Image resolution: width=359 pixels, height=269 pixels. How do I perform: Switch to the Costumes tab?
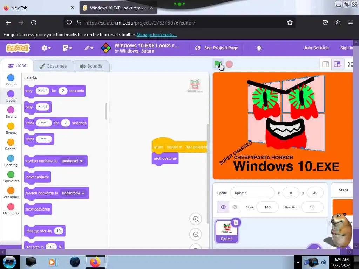pyautogui.click(x=53, y=66)
